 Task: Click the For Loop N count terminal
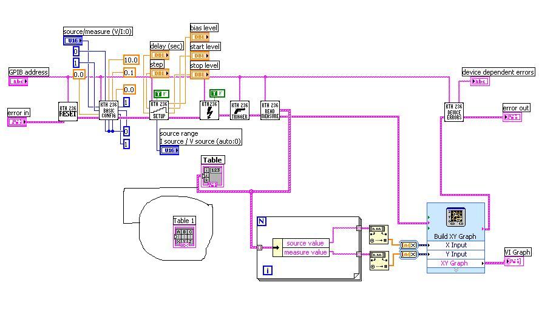click(x=262, y=221)
